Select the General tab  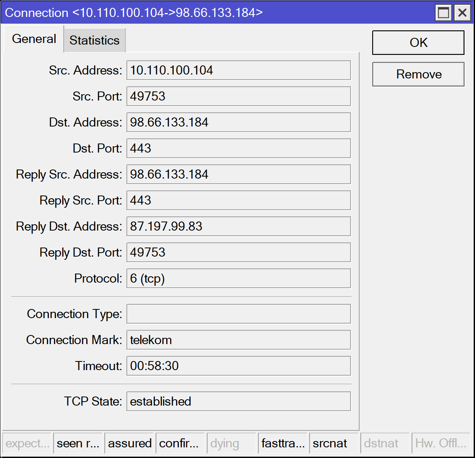33,39
